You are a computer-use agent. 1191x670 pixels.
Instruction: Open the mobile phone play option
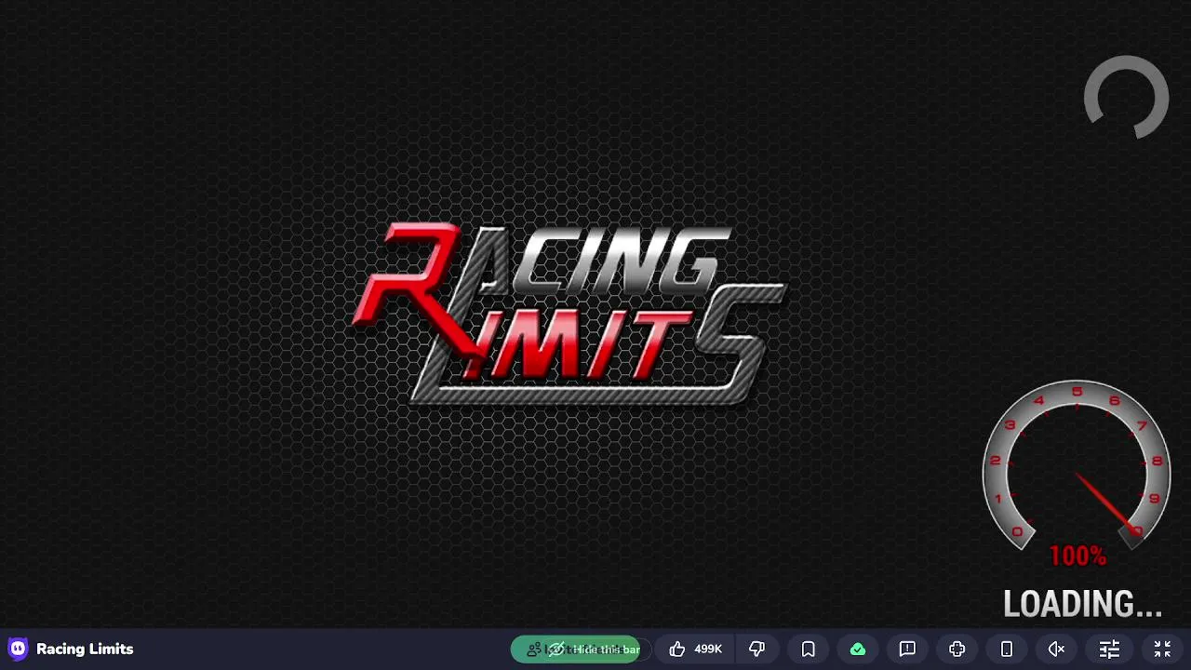(x=1007, y=650)
